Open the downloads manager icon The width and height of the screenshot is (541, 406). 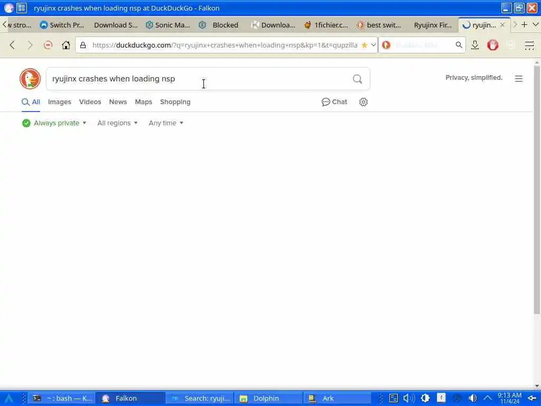(x=475, y=45)
